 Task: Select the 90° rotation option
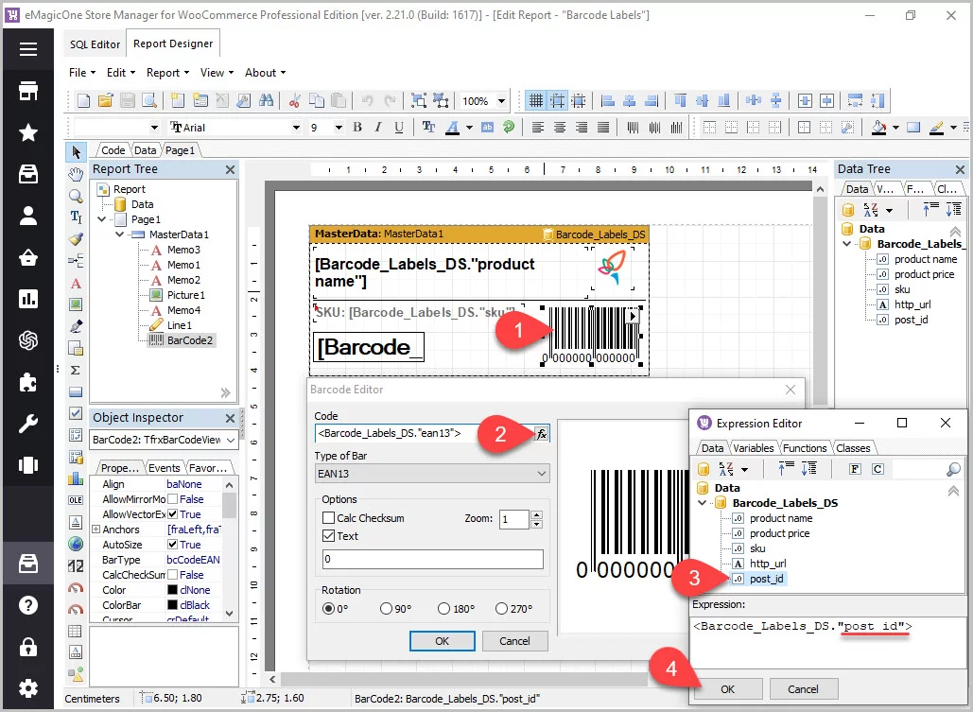point(386,609)
